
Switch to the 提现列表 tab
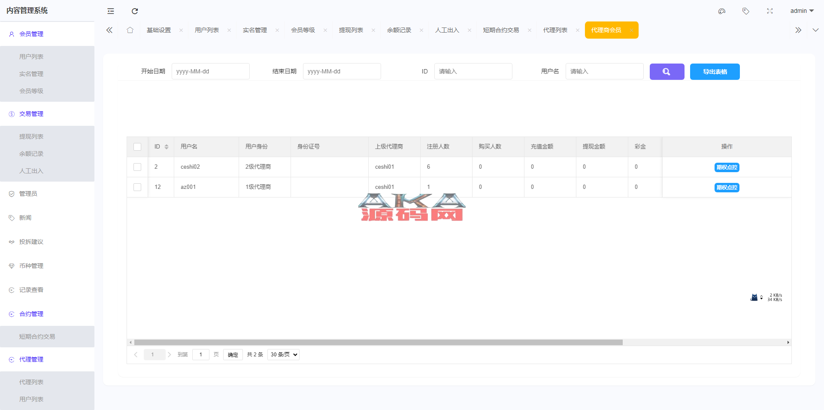coord(351,30)
